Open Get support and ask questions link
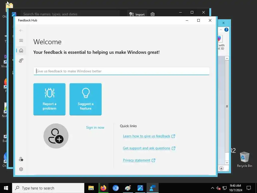 pos(149,148)
